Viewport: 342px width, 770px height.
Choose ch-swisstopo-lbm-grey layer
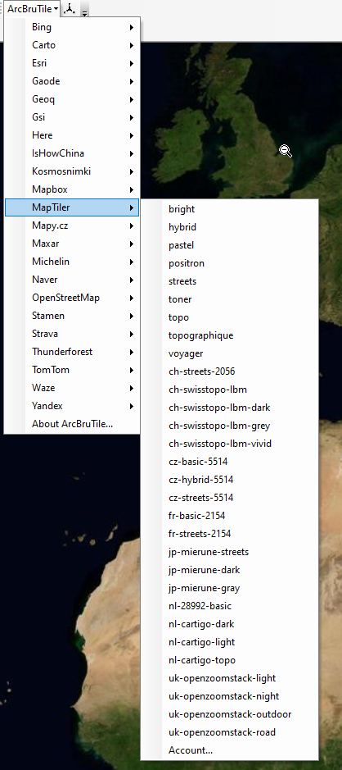point(229,426)
